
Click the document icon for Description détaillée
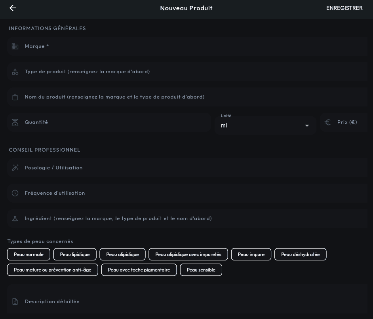pos(15,302)
